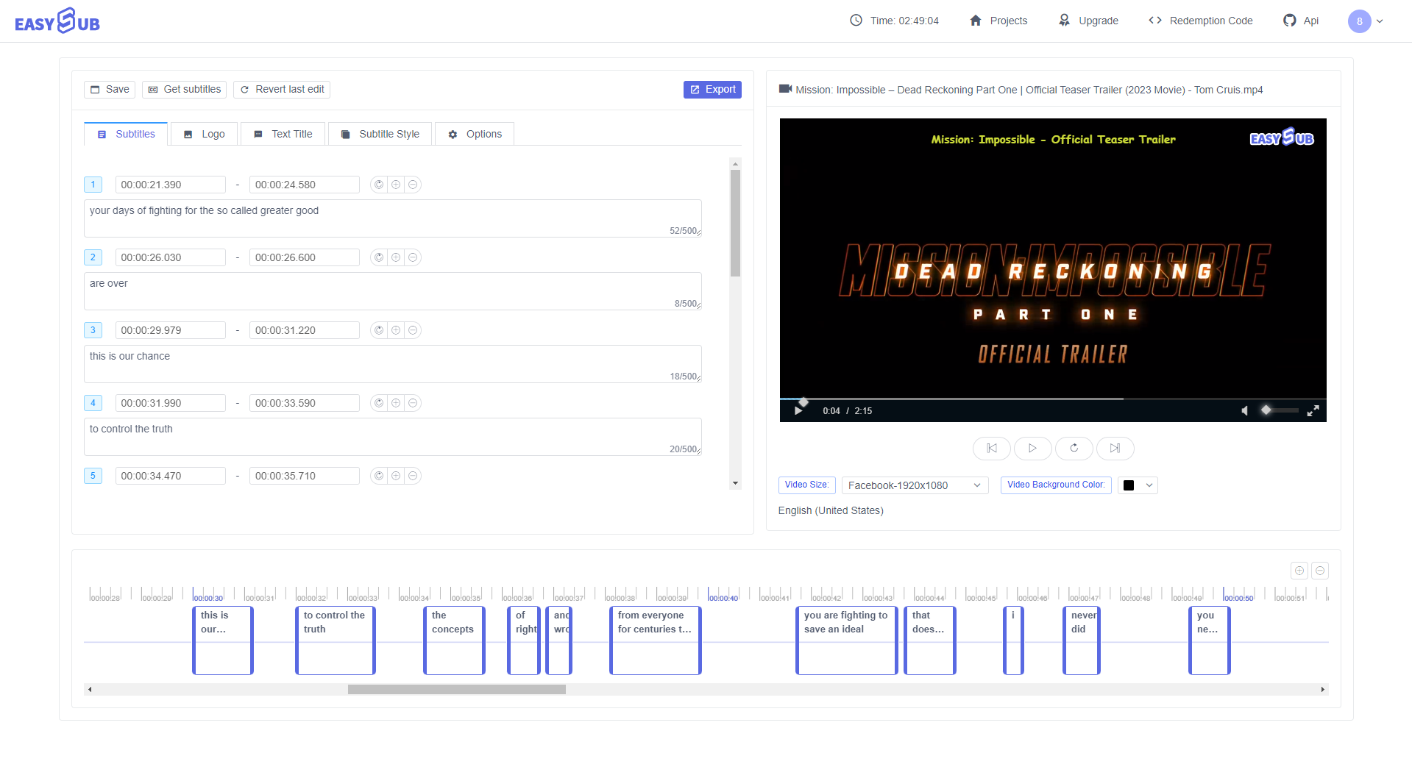This screenshot has height=767, width=1412.
Task: Open the Video Background Color picker
Action: [x=1138, y=485]
